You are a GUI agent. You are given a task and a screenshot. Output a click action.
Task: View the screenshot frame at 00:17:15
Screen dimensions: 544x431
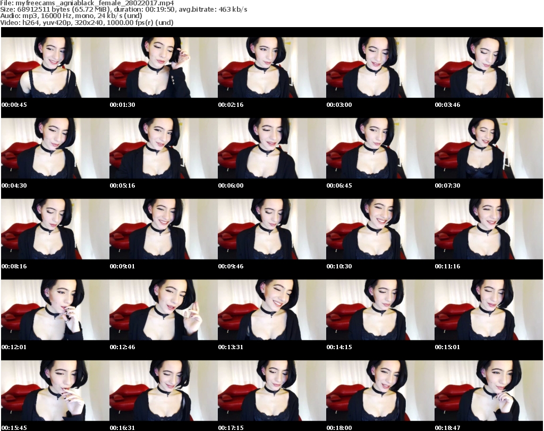272,391
